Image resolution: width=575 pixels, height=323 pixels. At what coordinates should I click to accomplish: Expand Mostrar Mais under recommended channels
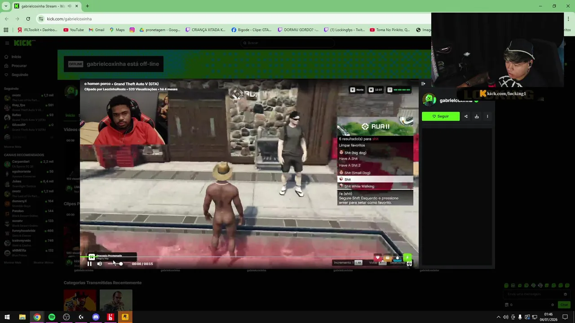coord(13,262)
